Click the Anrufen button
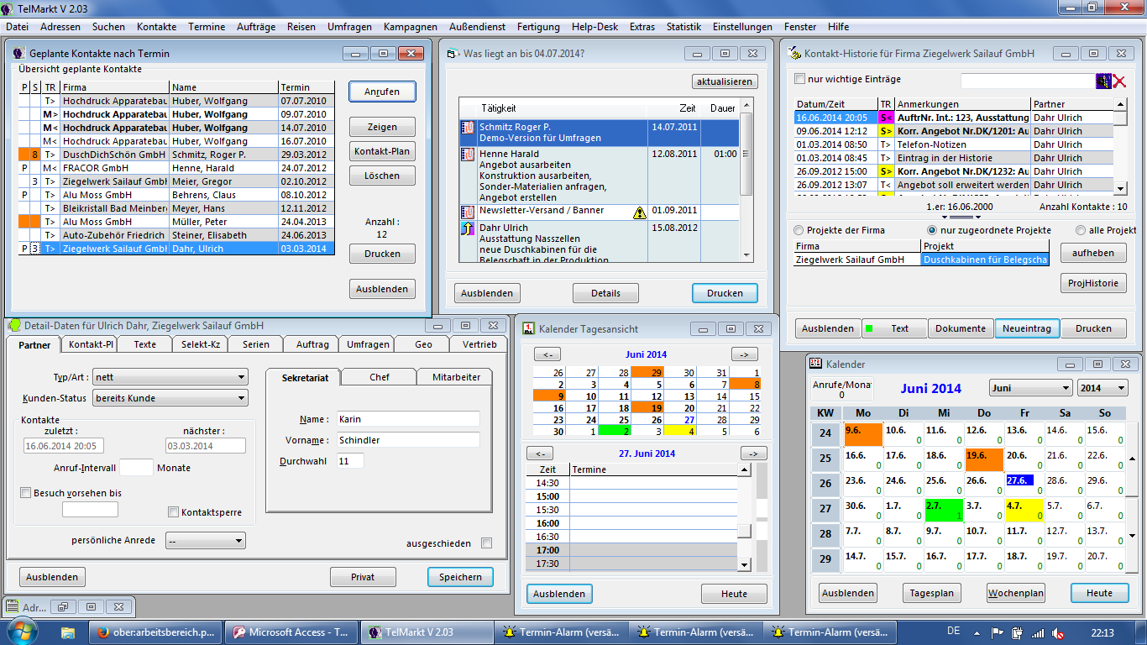 (x=382, y=92)
